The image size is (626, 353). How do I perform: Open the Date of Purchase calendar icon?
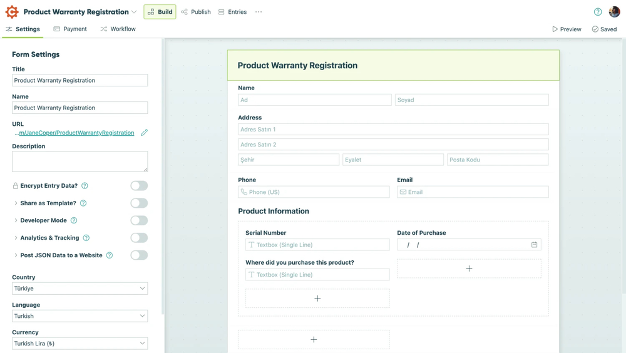[x=534, y=245]
